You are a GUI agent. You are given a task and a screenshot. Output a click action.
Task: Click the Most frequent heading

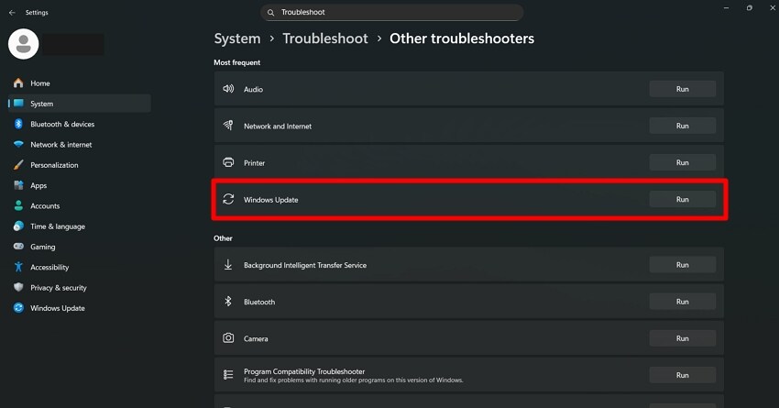[237, 62]
